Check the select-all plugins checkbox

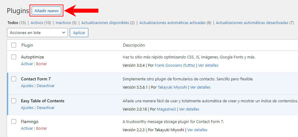click(x=14, y=45)
